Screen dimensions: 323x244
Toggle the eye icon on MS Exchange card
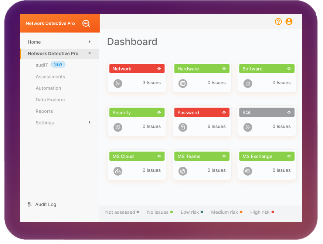pyautogui.click(x=289, y=156)
